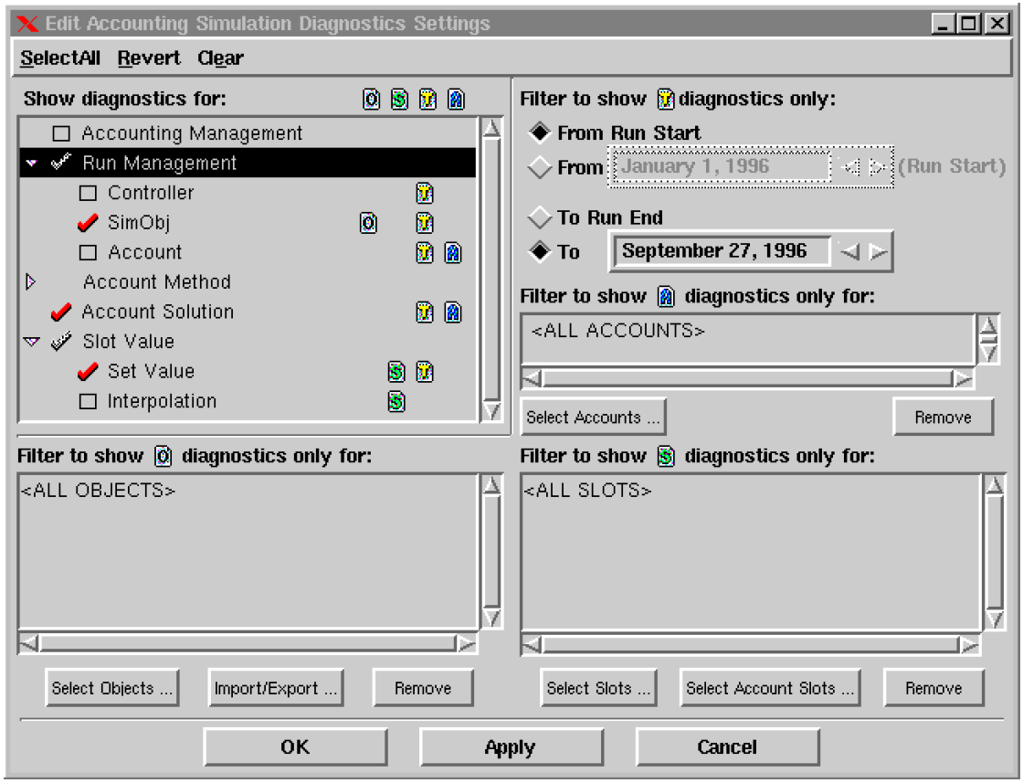Click the Apply button
This screenshot has width=1023, height=783.
(510, 747)
